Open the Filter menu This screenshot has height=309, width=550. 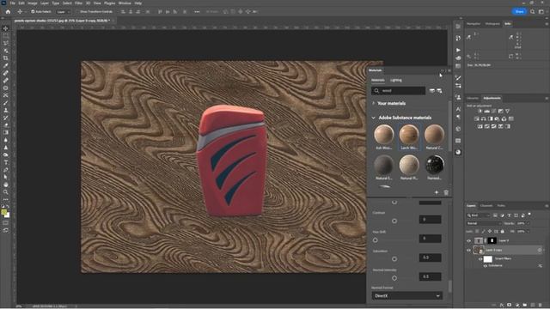78,3
